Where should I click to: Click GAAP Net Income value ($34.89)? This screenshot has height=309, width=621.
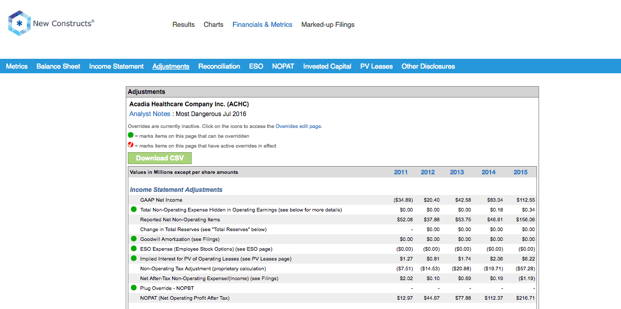(x=403, y=200)
